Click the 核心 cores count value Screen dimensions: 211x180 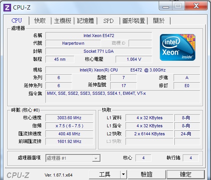pos(143,158)
